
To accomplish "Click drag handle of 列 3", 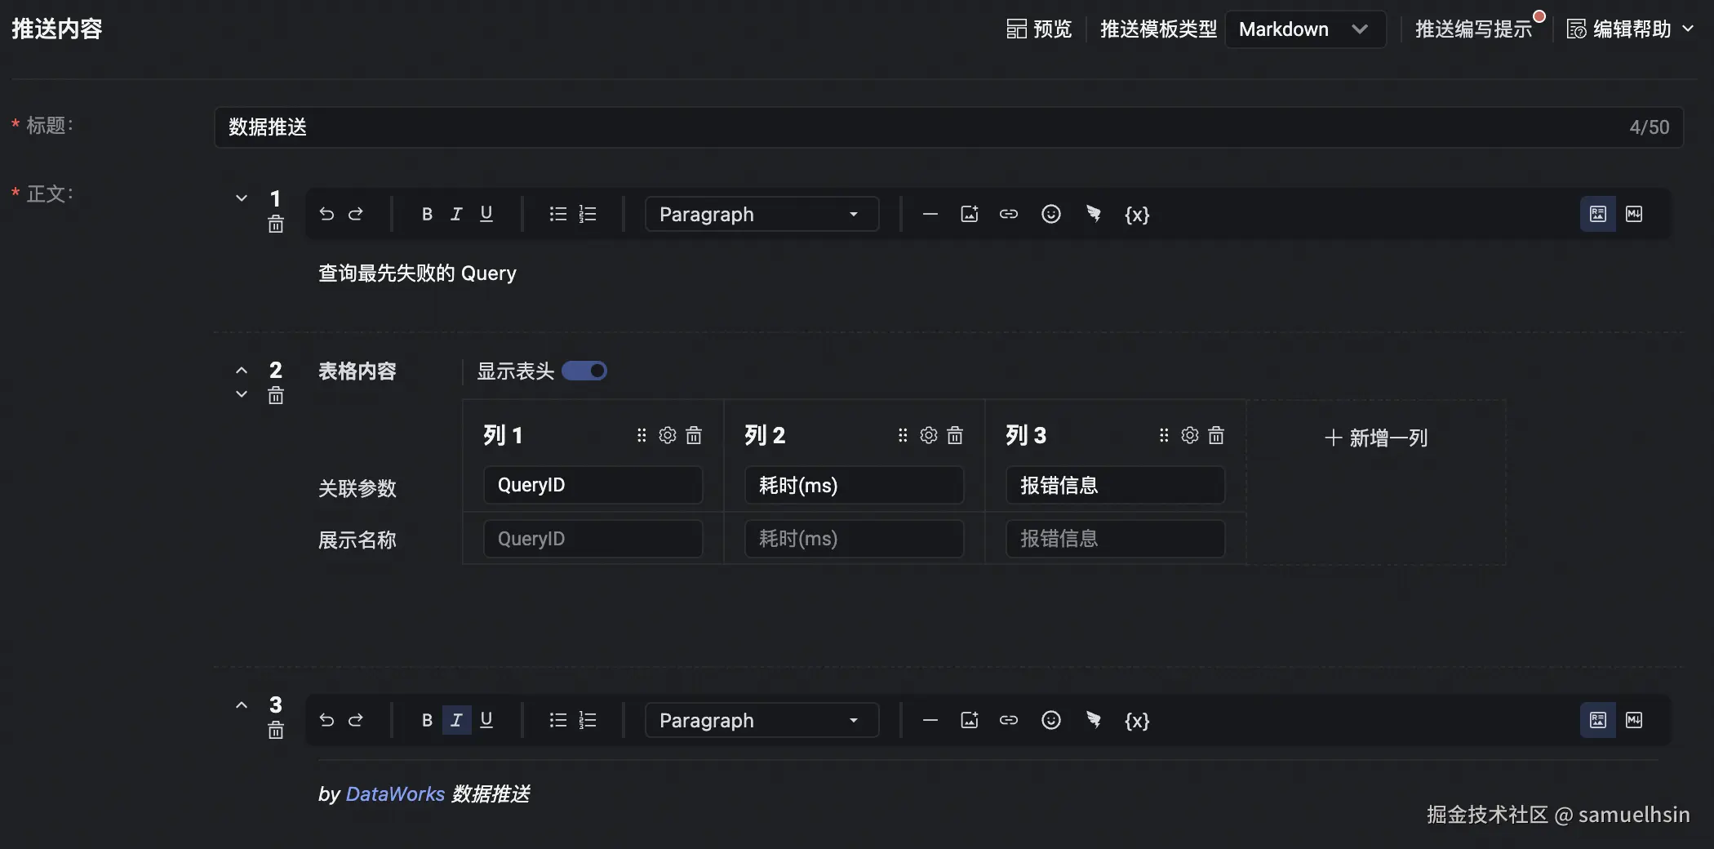I will (1164, 435).
